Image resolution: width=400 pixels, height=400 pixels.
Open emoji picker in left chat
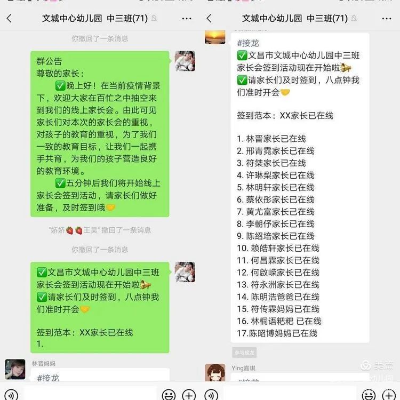pos(169,395)
